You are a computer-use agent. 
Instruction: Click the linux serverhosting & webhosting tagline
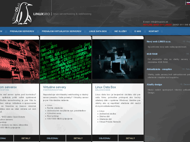tap(72, 14)
